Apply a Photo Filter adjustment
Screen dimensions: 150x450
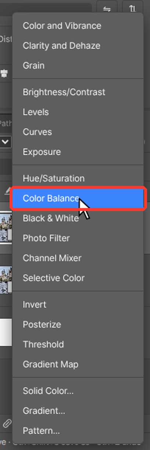(x=78, y=238)
